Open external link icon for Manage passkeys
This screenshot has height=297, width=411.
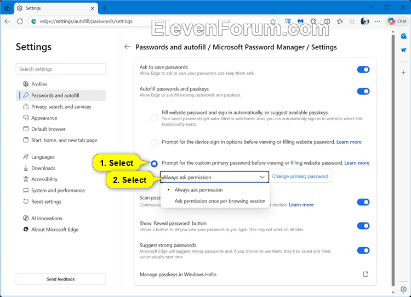(366, 274)
